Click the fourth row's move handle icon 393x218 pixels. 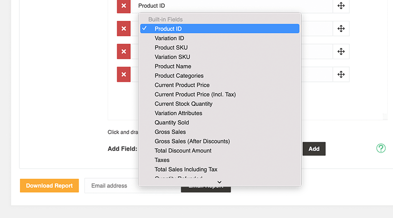tap(341, 74)
